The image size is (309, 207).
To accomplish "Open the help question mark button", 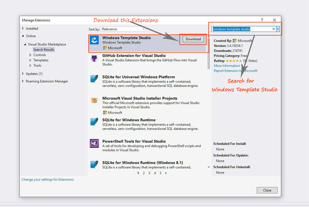I will coord(262,20).
